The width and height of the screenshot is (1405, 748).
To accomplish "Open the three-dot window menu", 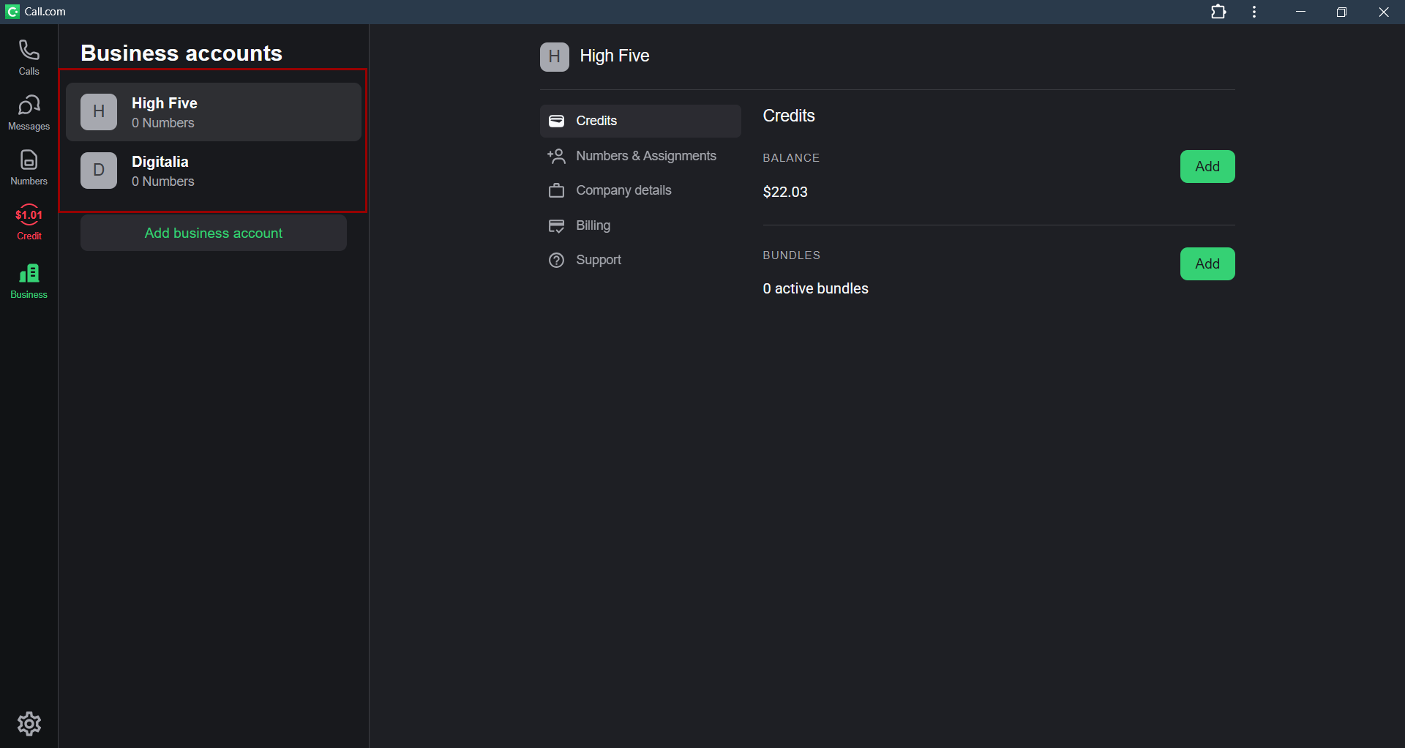I will [1254, 12].
